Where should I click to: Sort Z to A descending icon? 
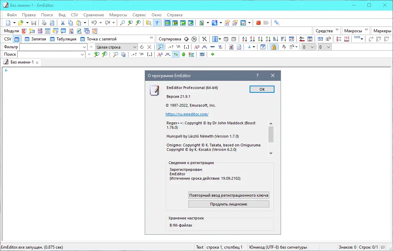click(x=252, y=39)
